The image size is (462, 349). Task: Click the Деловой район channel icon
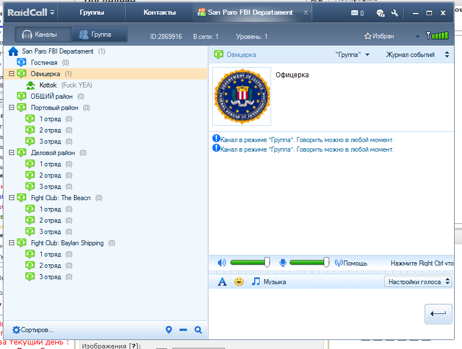21,153
